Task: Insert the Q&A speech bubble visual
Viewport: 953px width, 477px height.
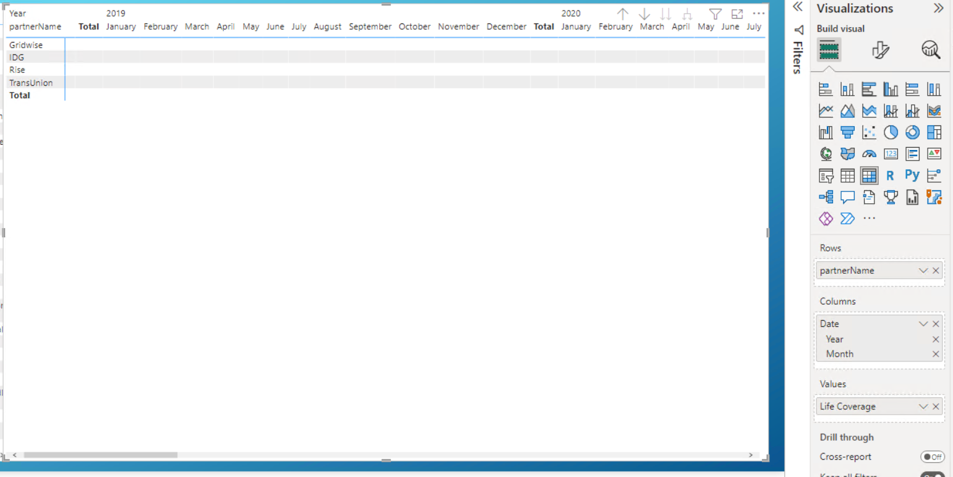Action: 847,197
